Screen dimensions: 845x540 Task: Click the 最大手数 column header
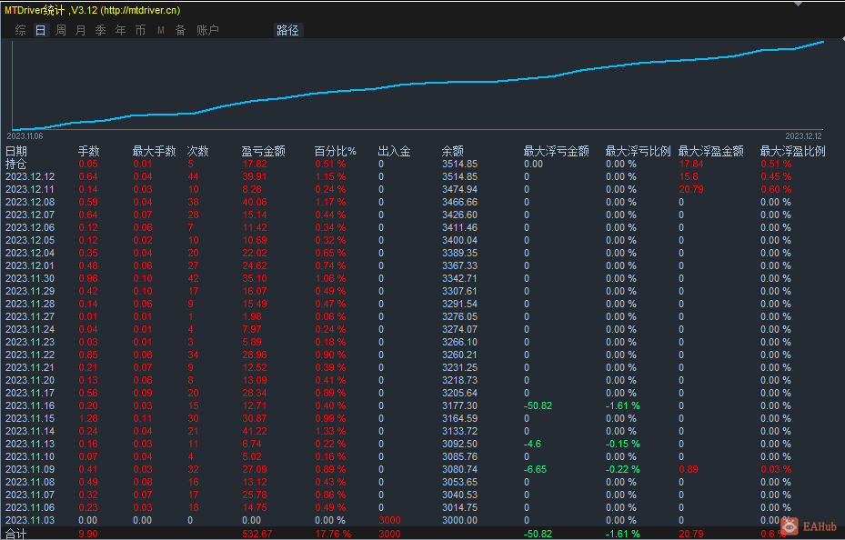tap(154, 151)
